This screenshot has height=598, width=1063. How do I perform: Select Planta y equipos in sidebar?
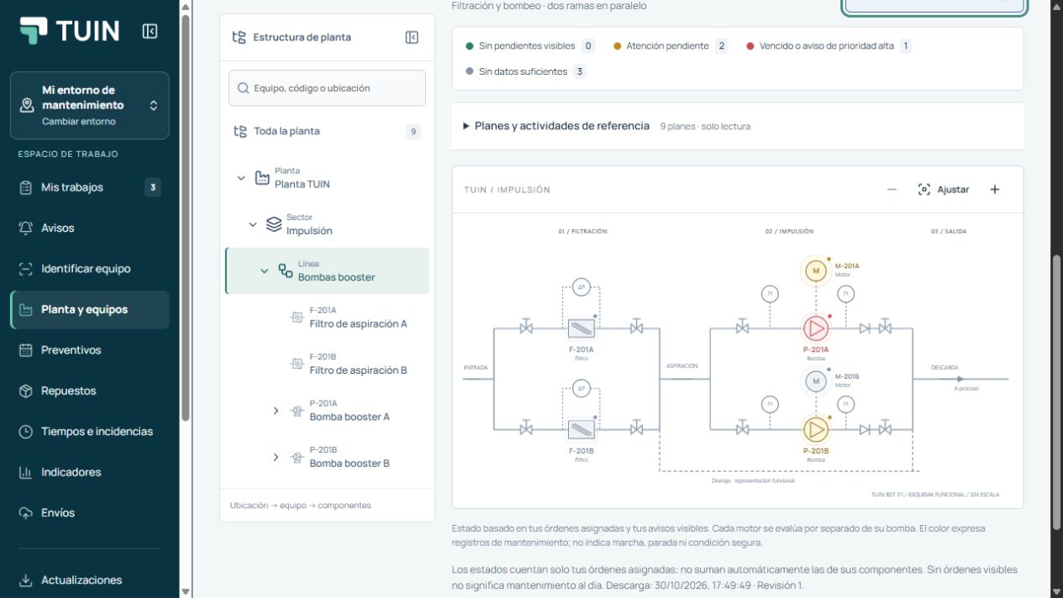(90, 309)
